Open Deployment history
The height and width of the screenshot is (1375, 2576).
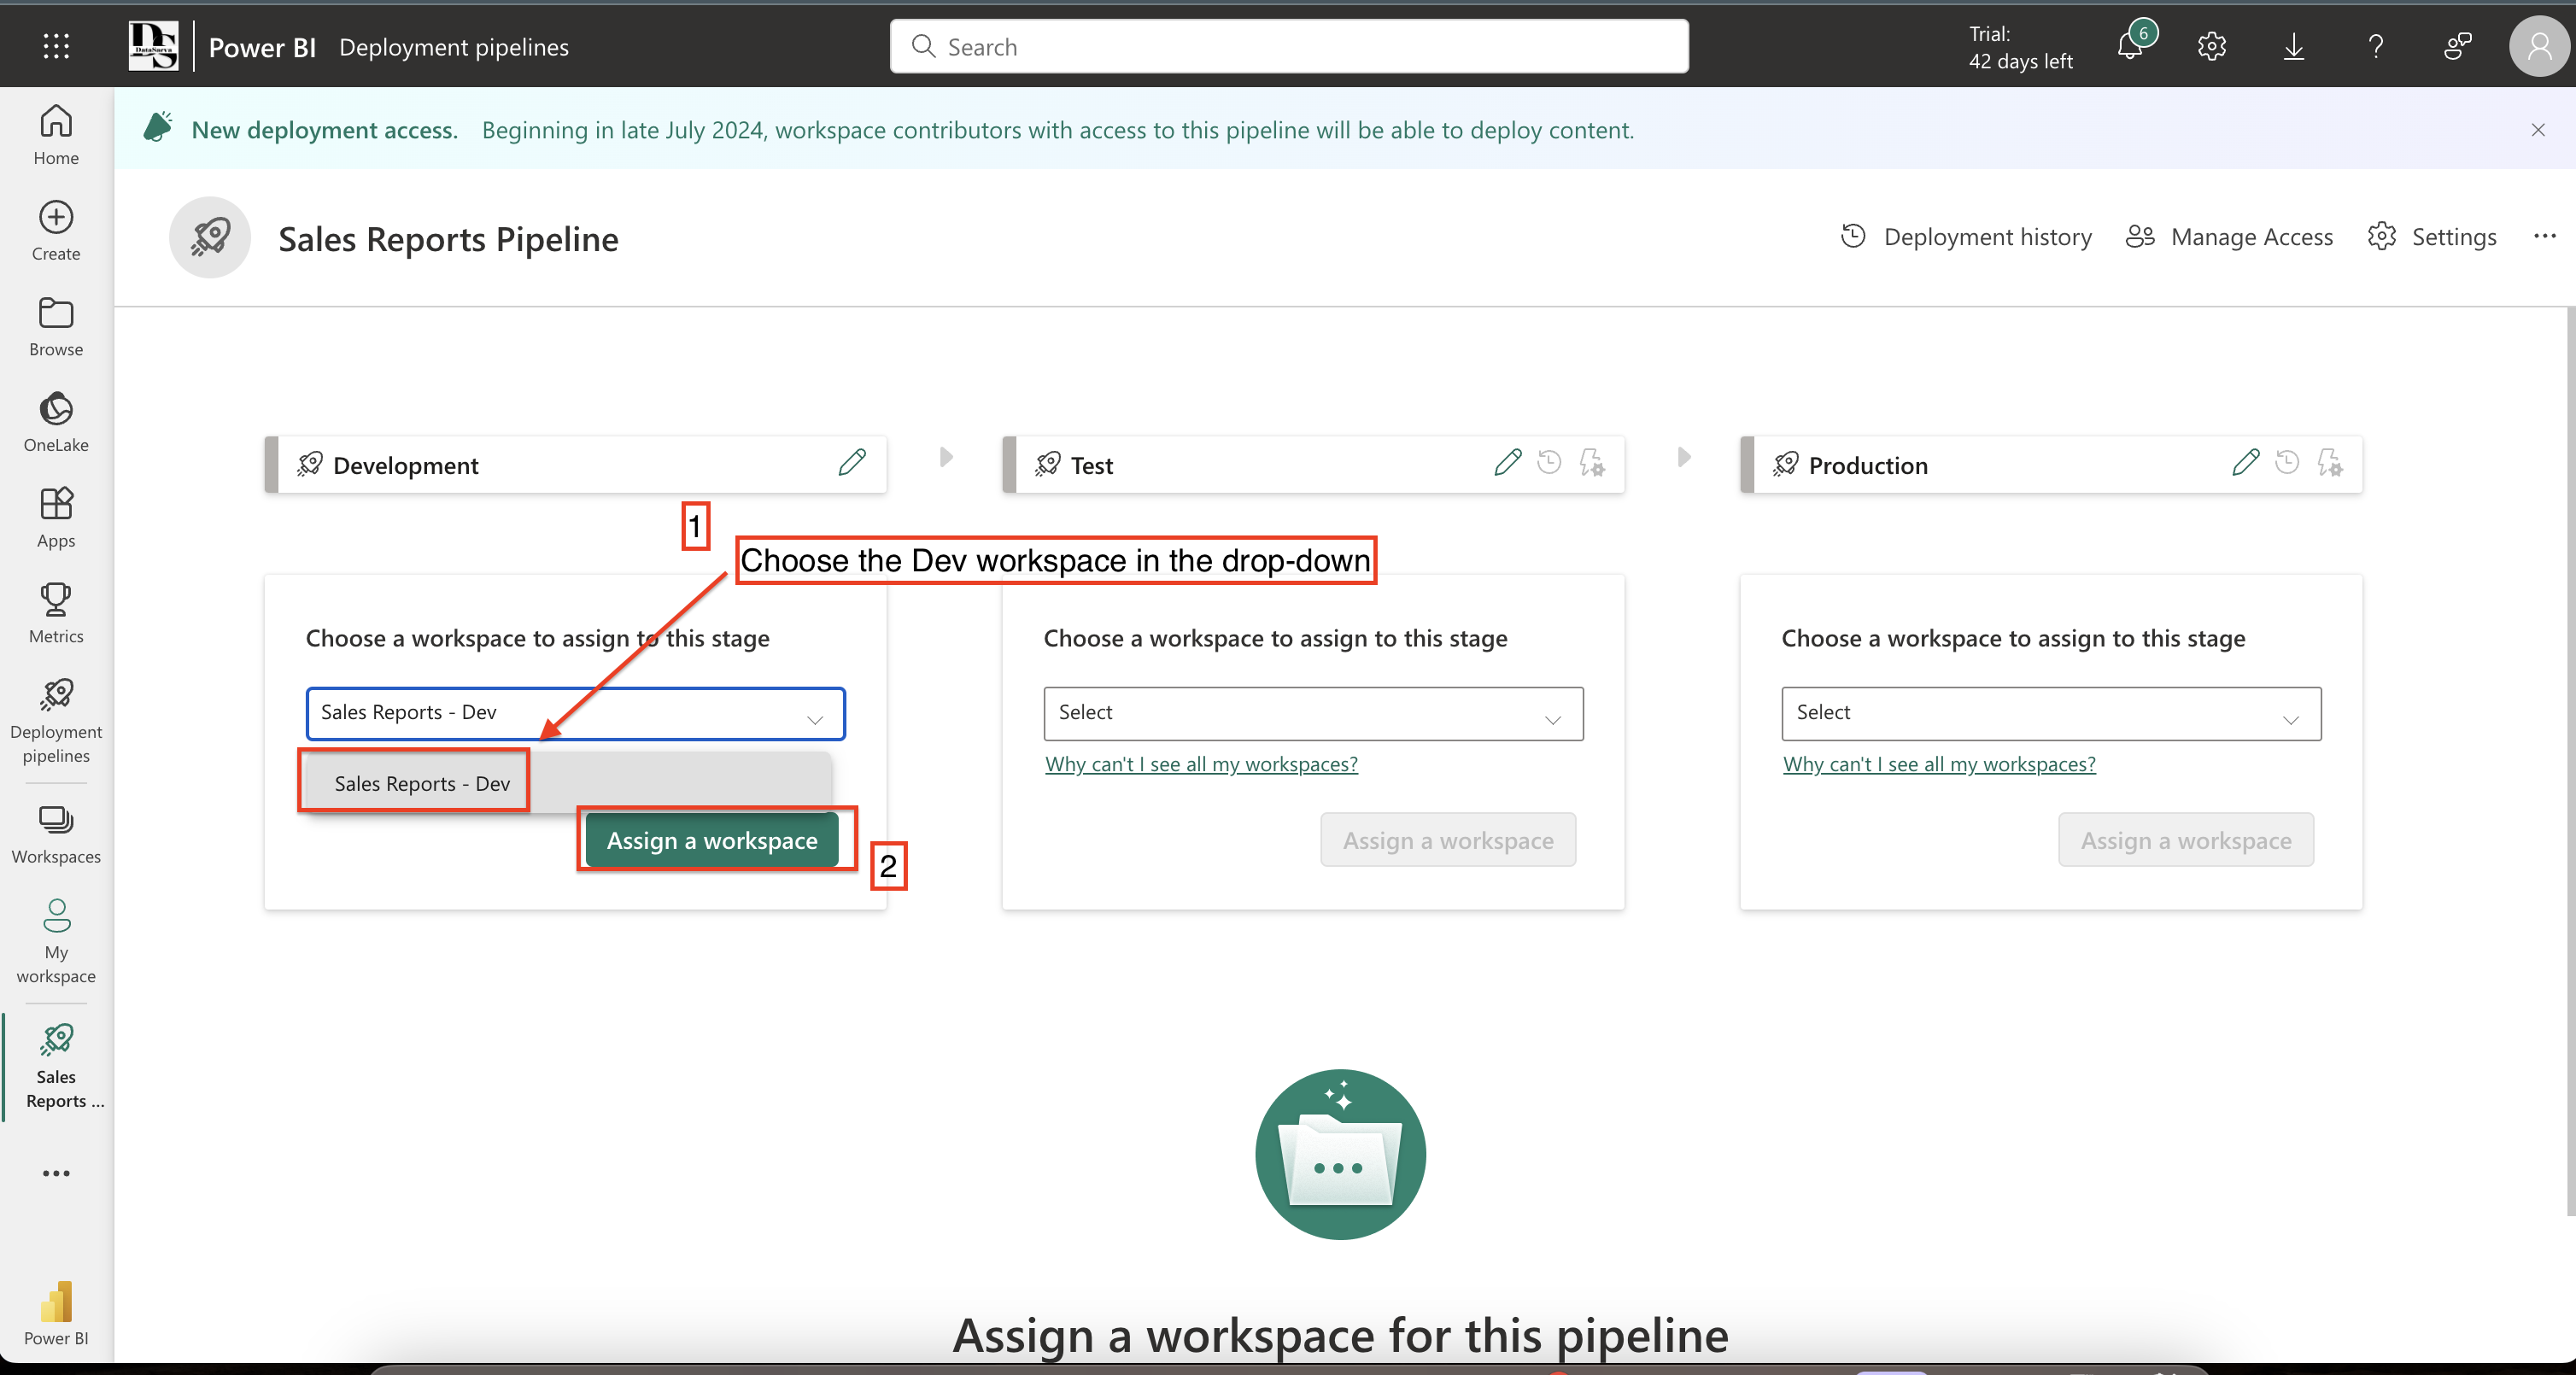[x=1966, y=237]
